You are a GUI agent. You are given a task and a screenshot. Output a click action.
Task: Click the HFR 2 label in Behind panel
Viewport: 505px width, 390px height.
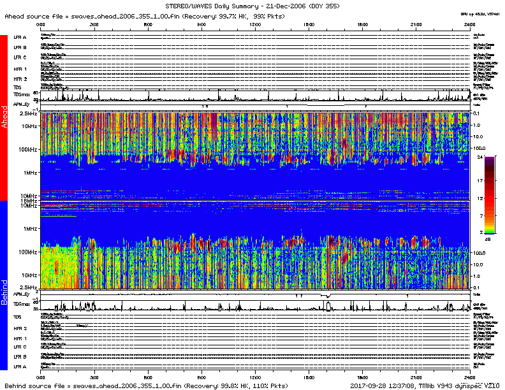[x=20, y=329]
